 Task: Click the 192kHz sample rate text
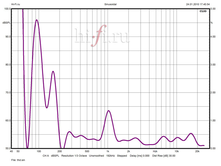[x=111, y=156]
